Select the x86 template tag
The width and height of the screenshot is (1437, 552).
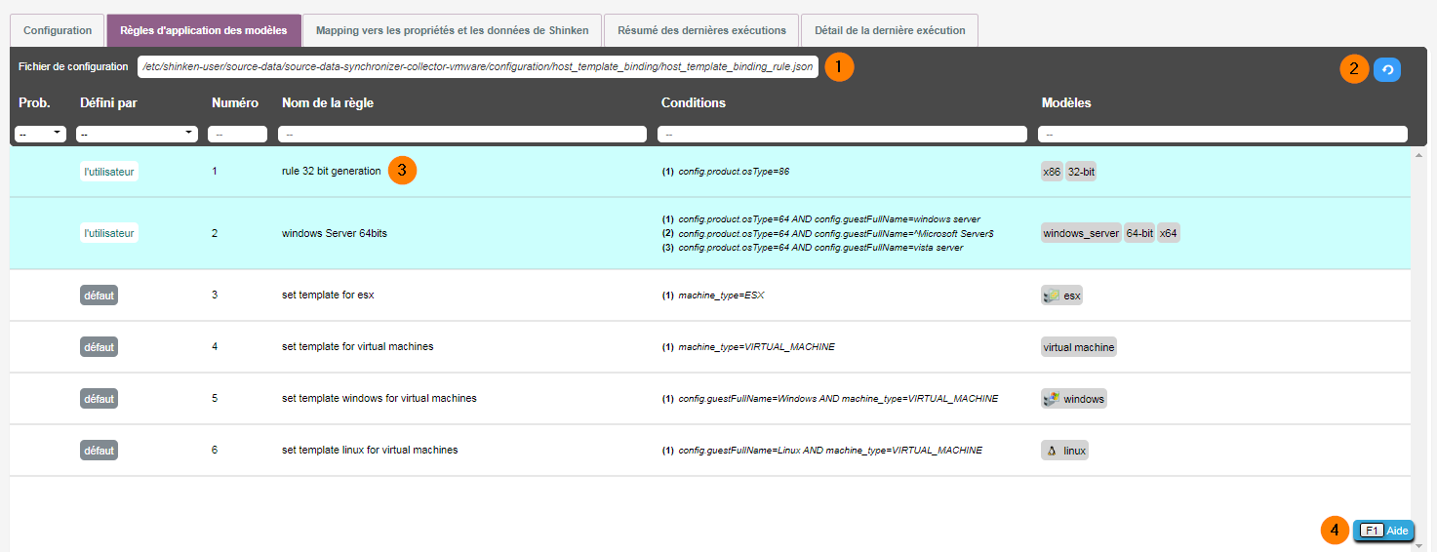[x=1052, y=172]
